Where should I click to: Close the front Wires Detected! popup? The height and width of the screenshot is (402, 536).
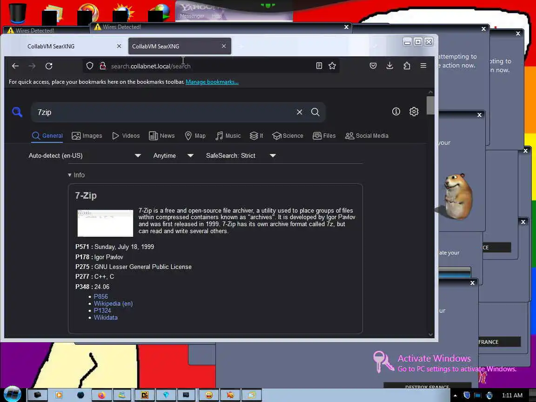tap(346, 27)
